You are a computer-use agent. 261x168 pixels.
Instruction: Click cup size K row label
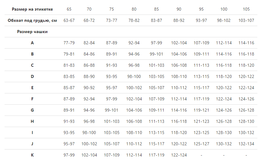(32, 155)
